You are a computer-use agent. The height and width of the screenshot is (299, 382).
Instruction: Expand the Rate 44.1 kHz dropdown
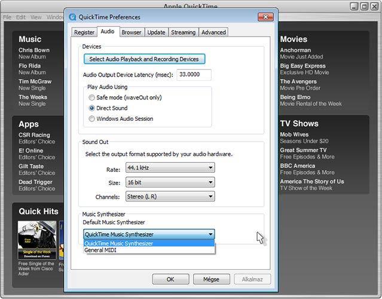click(170, 169)
